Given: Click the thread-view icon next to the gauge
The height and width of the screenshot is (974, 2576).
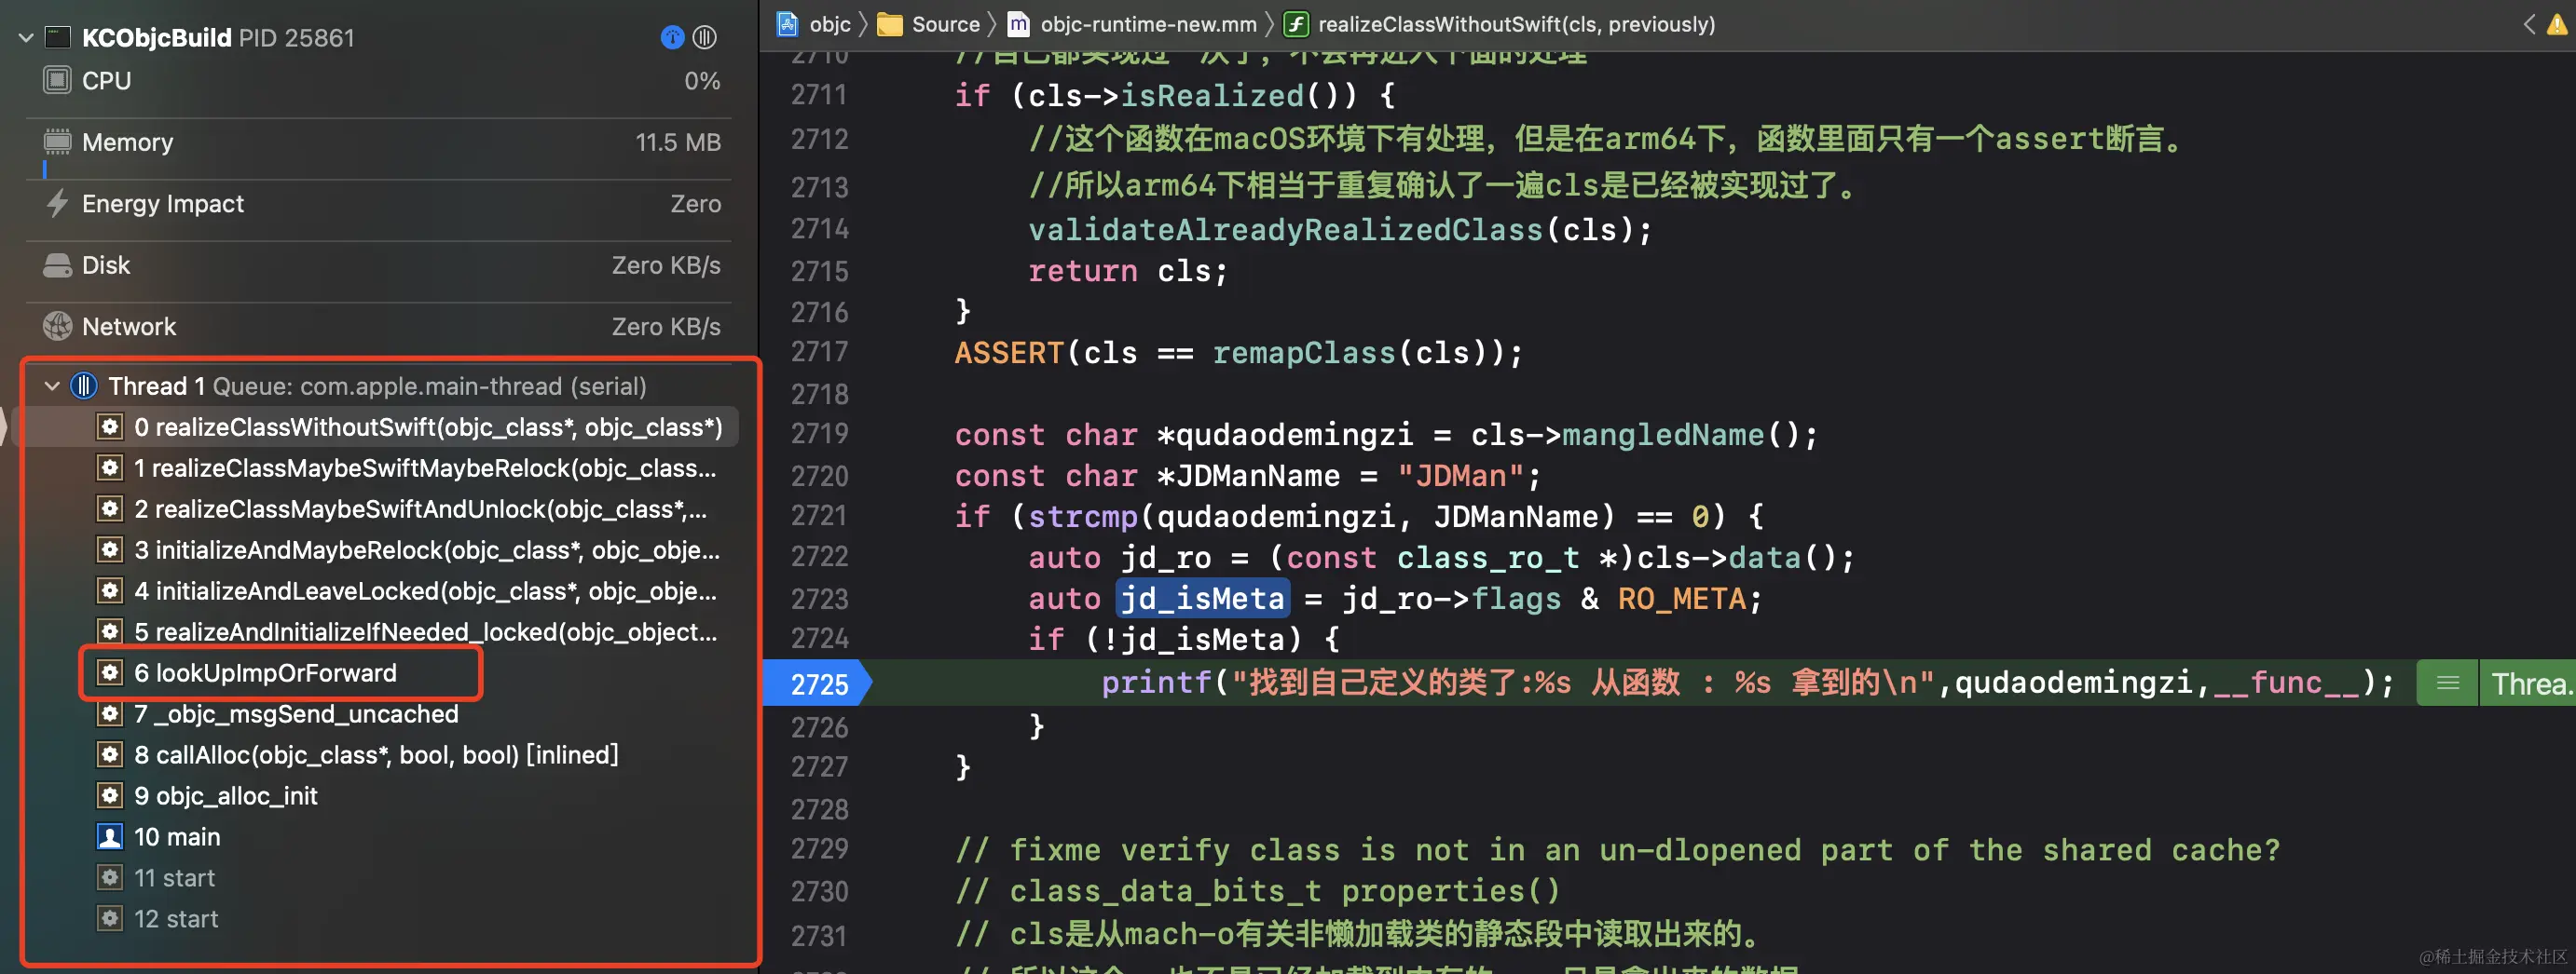Looking at the screenshot, I should pos(705,38).
